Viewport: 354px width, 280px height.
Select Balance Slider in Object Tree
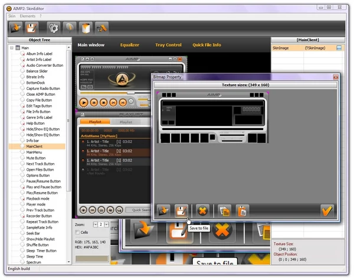click(x=37, y=71)
